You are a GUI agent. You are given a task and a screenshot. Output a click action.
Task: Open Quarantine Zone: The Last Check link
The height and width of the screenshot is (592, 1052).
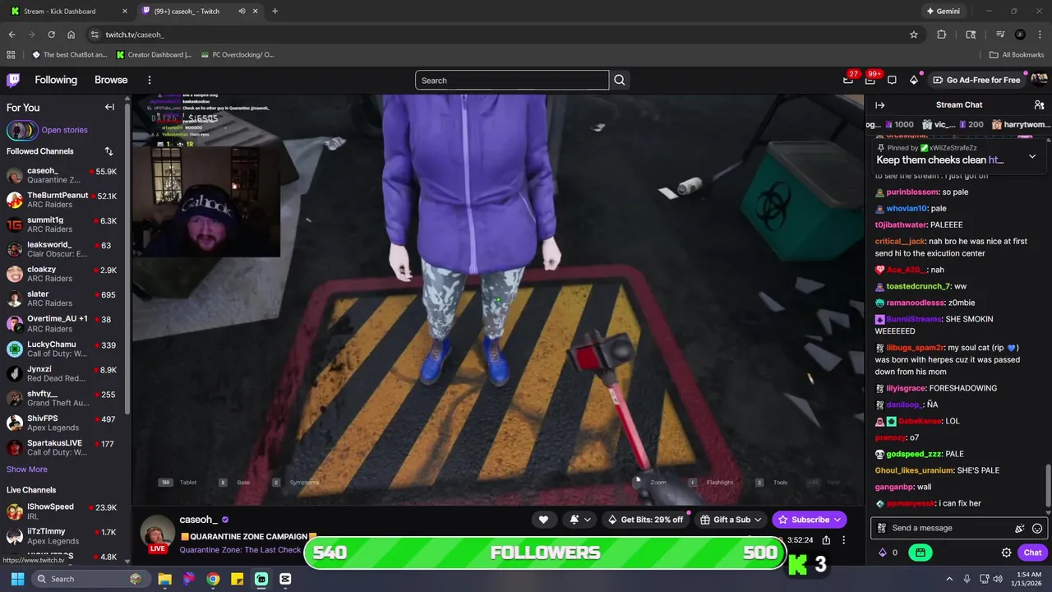point(241,550)
